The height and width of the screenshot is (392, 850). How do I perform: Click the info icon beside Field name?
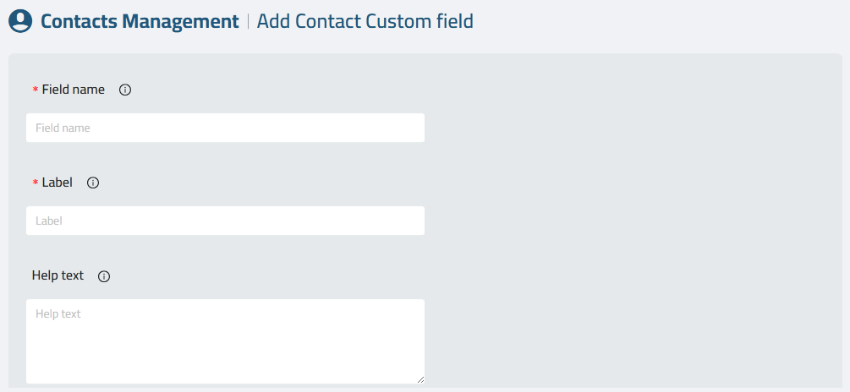click(x=125, y=90)
